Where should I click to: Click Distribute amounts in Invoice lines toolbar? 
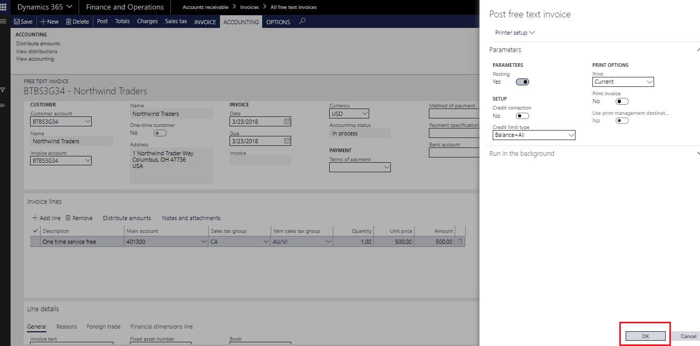(x=127, y=218)
